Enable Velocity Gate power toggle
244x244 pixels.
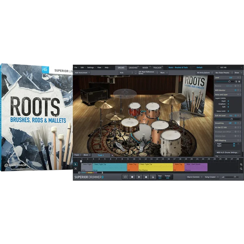(235, 136)
